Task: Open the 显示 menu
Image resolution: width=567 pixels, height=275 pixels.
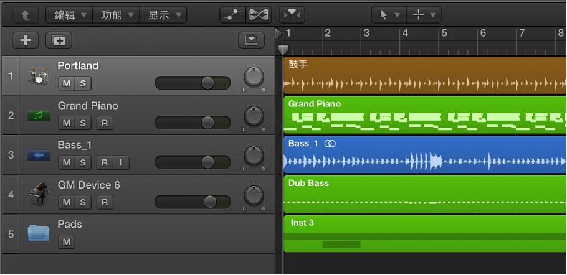Action: pos(163,15)
